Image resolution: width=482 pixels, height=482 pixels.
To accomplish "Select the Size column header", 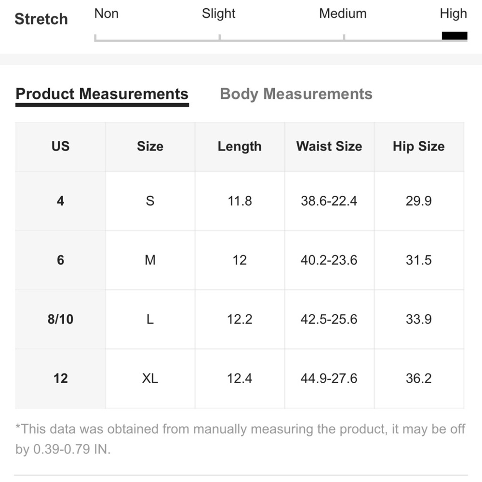I will pos(150,147).
